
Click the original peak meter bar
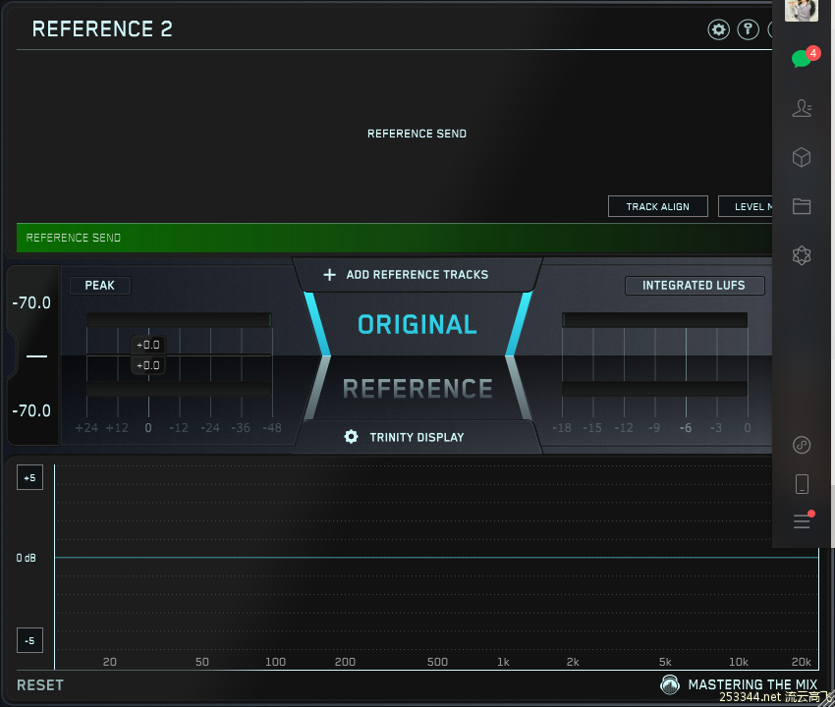tap(179, 320)
